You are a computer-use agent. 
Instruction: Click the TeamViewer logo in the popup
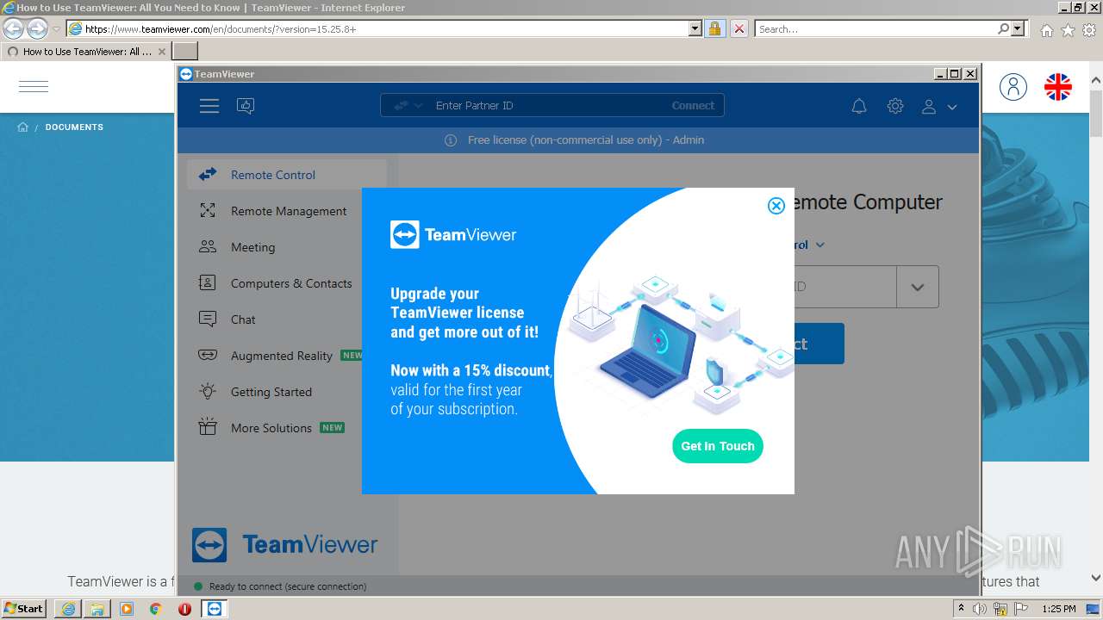tap(453, 235)
